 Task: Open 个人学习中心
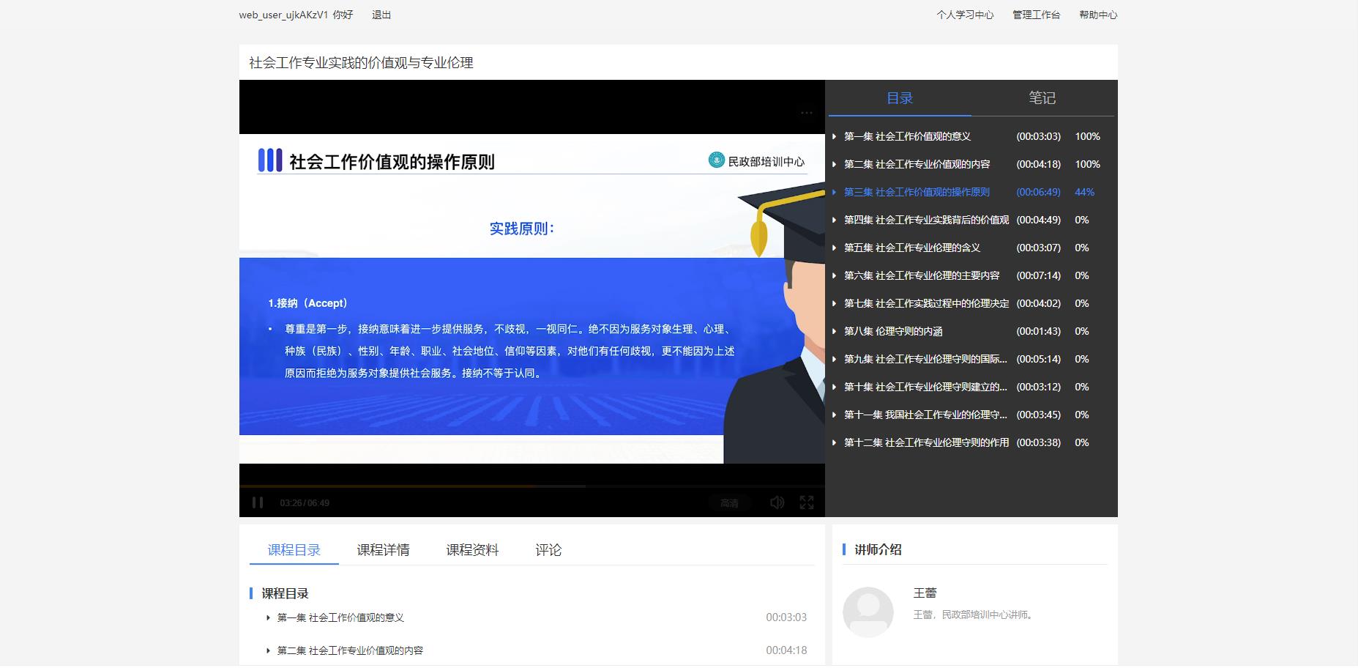[965, 14]
